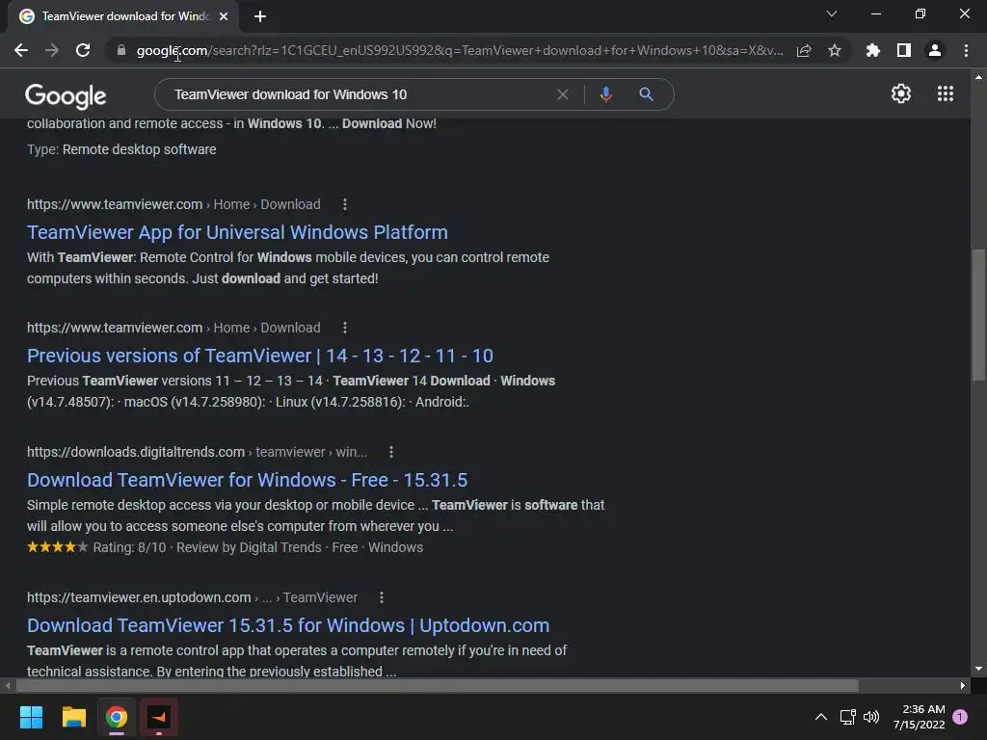The width and height of the screenshot is (987, 740).
Task: Open Download TeamViewer 15.31.5 Uptodown link
Action: point(288,625)
